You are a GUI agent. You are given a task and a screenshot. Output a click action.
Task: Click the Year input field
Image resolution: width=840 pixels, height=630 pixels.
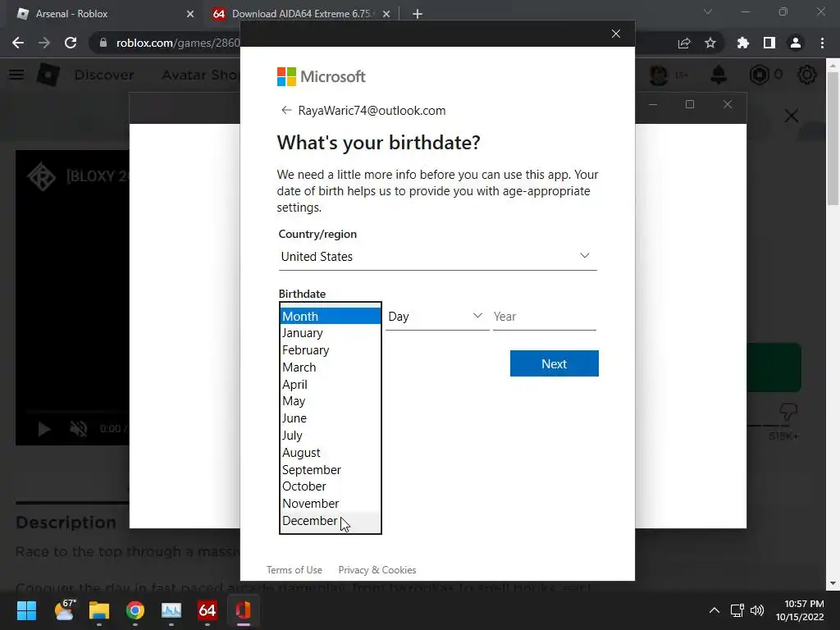click(545, 317)
